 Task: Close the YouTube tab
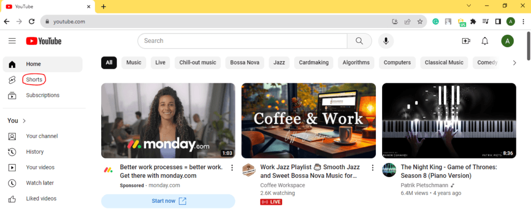tap(89, 6)
